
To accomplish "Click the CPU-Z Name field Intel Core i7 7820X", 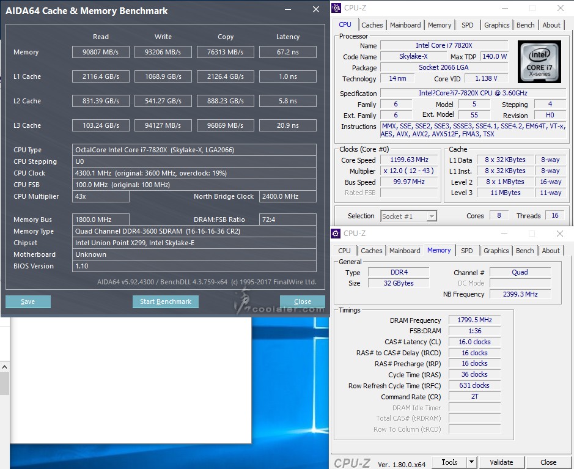I will click(x=444, y=45).
